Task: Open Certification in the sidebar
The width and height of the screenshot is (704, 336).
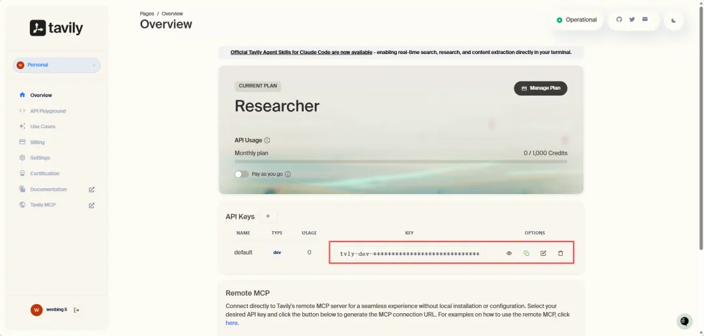Action: pyautogui.click(x=44, y=174)
